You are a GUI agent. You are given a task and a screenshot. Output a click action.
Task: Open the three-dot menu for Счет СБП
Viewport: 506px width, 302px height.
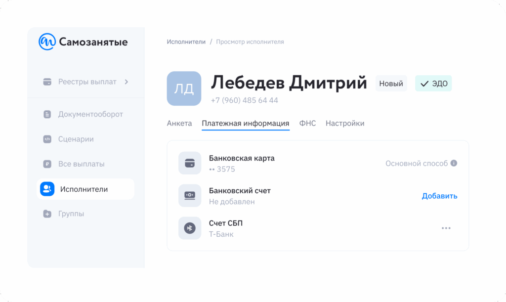446,228
